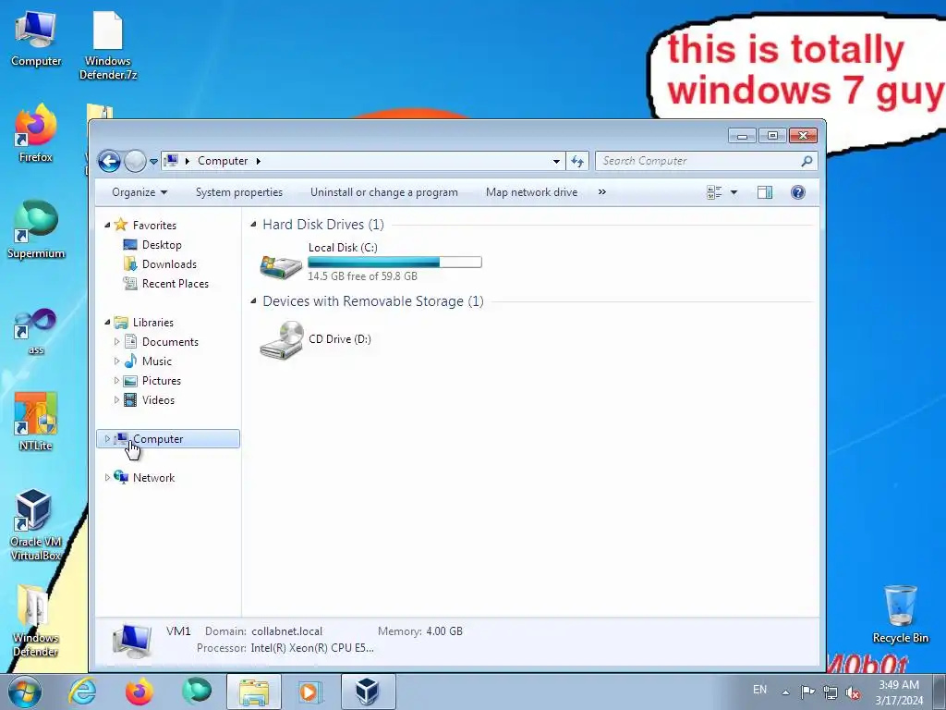Open the view options dropdown arrow
This screenshot has width=946, height=710.
tap(734, 192)
